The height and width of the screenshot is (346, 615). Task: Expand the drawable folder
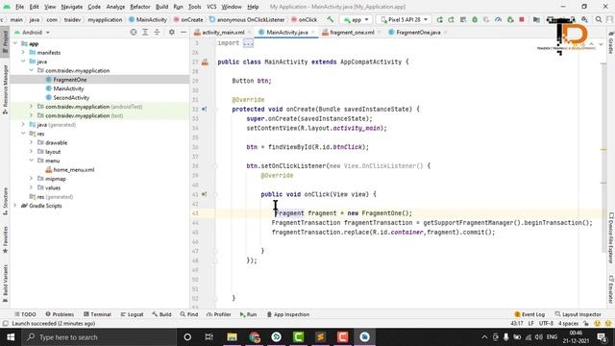31,142
